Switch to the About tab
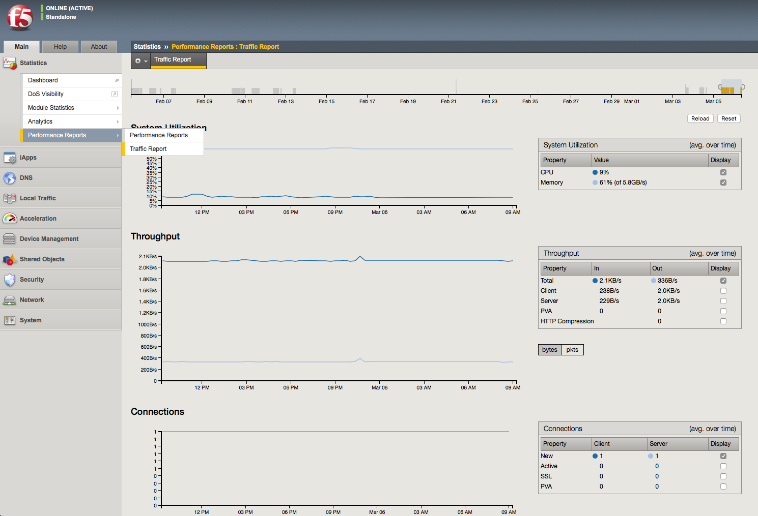Image resolution: width=758 pixels, height=516 pixels. [99, 47]
